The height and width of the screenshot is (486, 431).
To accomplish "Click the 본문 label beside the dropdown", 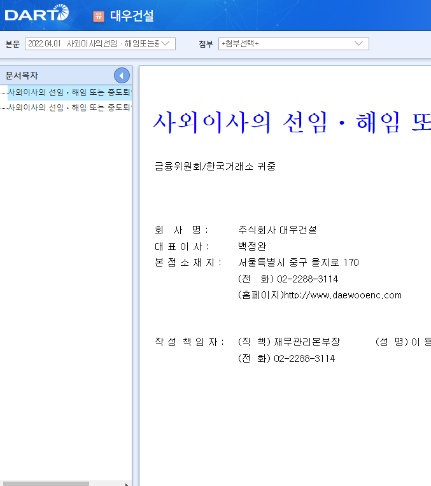I will (13, 44).
